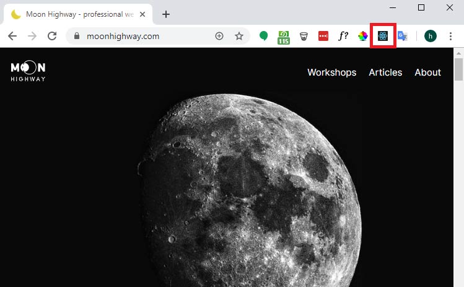Go forward to the next page
464x287 pixels.
32,36
